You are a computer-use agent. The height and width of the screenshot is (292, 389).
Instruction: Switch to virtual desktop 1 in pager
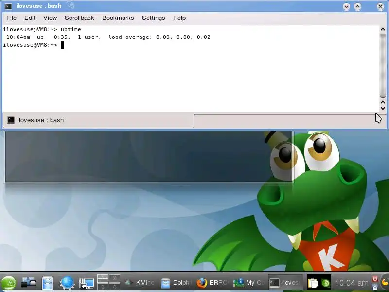click(x=103, y=278)
